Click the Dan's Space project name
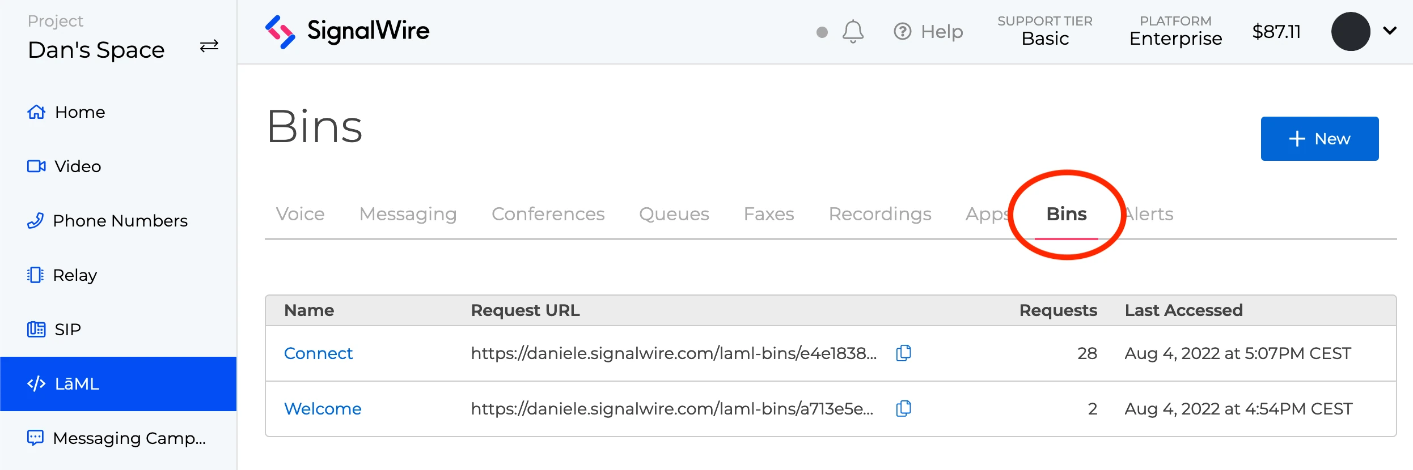This screenshot has width=1413, height=470. click(96, 50)
